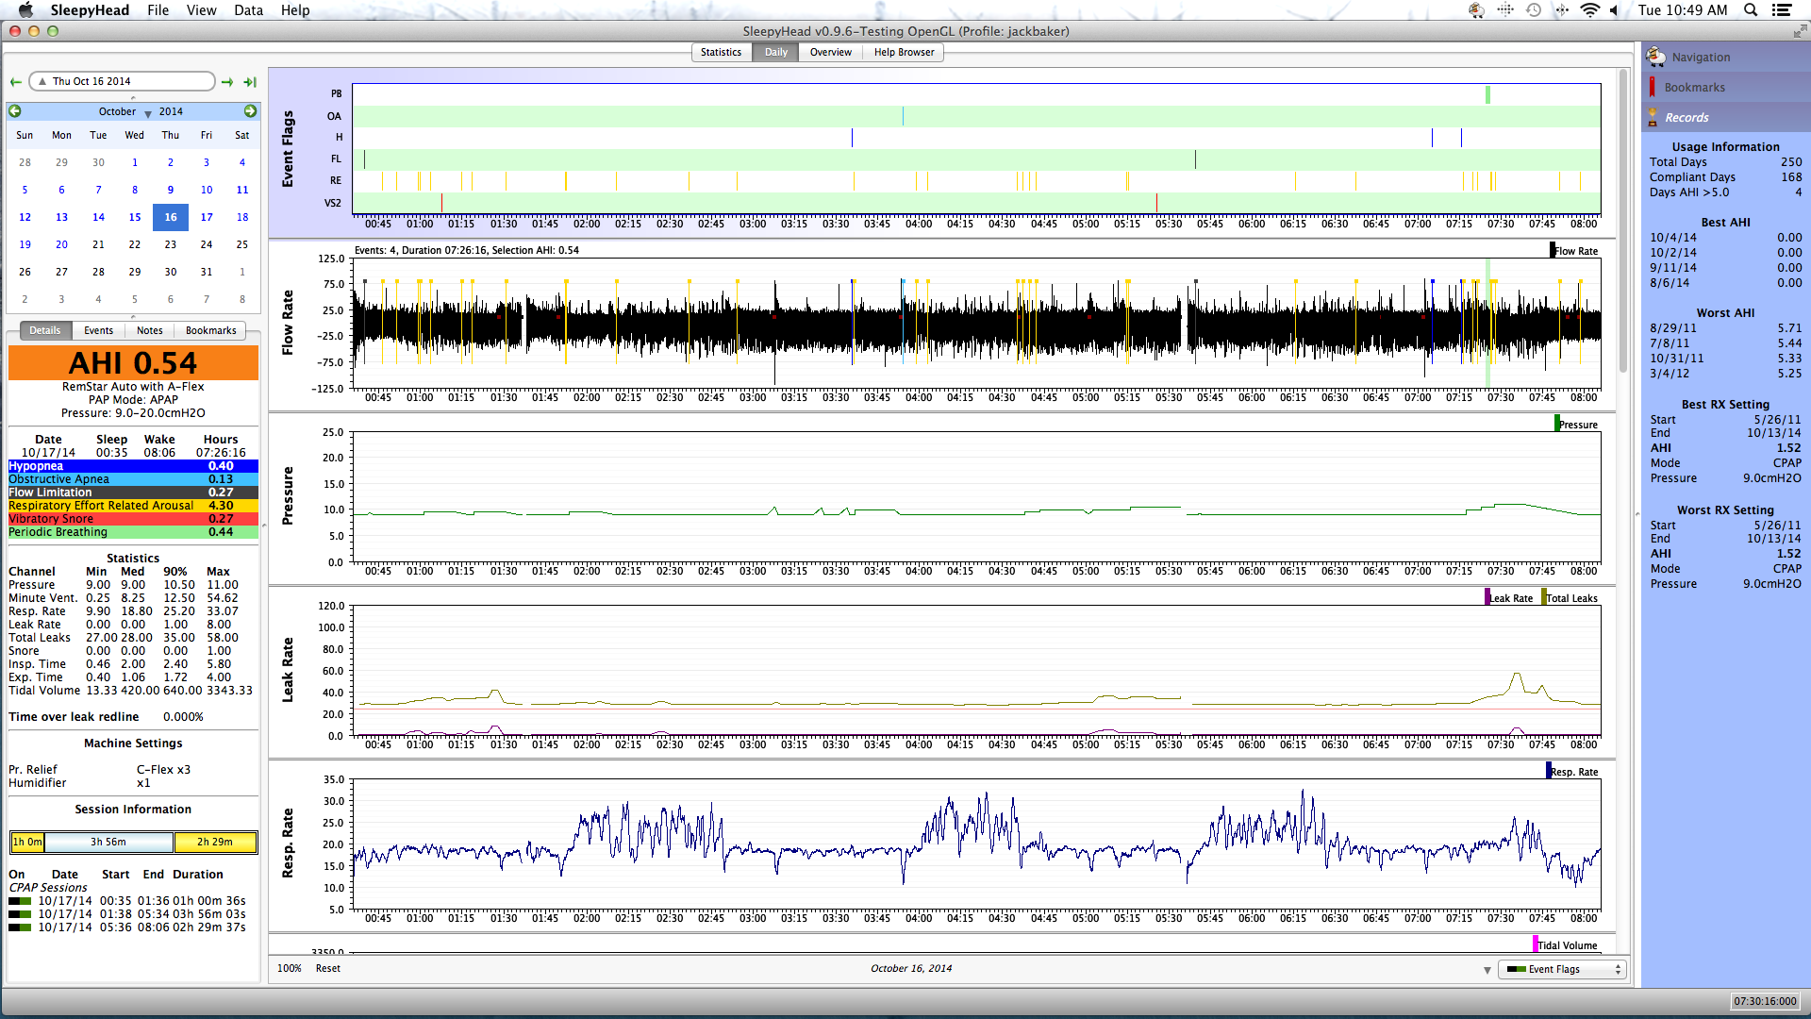1811x1019 pixels.
Task: Open Bluetooth menu bar icon
Action: pos(1562,10)
